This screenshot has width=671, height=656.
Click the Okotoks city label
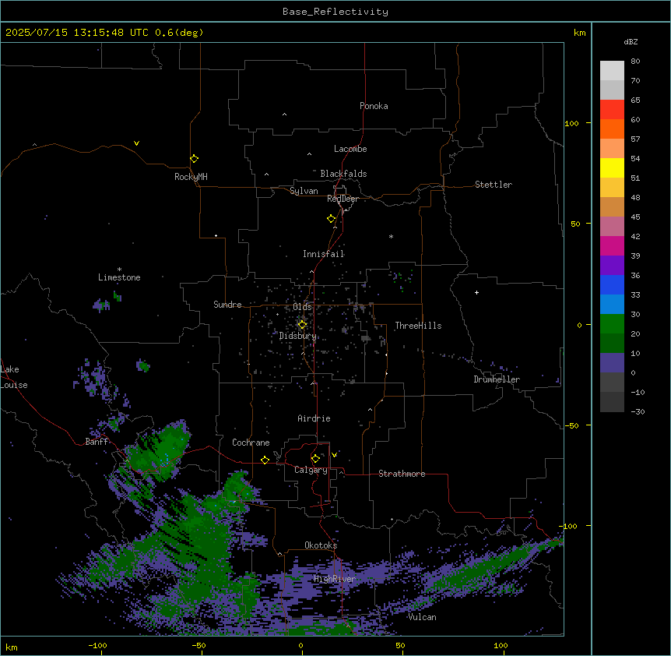[x=321, y=545]
